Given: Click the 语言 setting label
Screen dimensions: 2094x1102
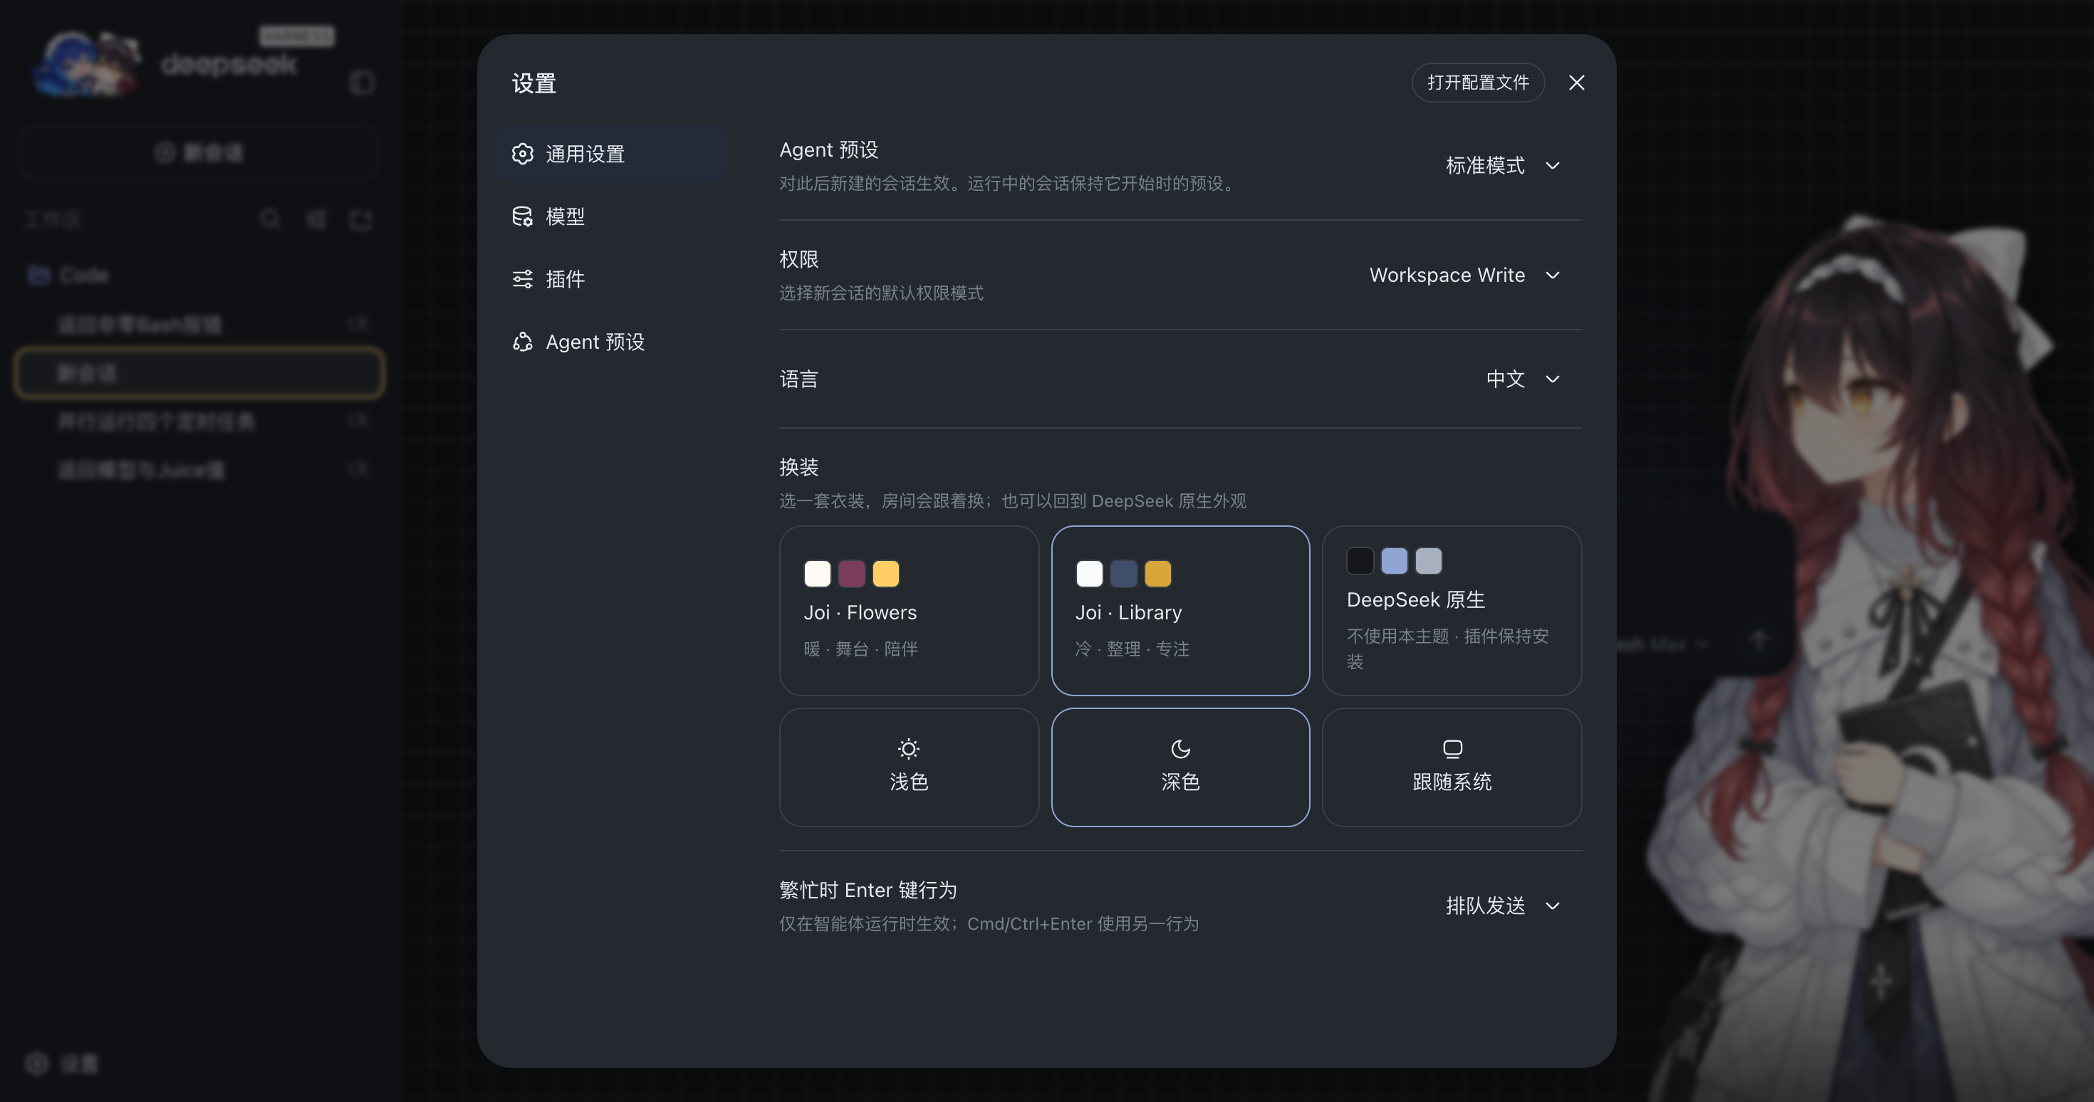Looking at the screenshot, I should tap(799, 379).
